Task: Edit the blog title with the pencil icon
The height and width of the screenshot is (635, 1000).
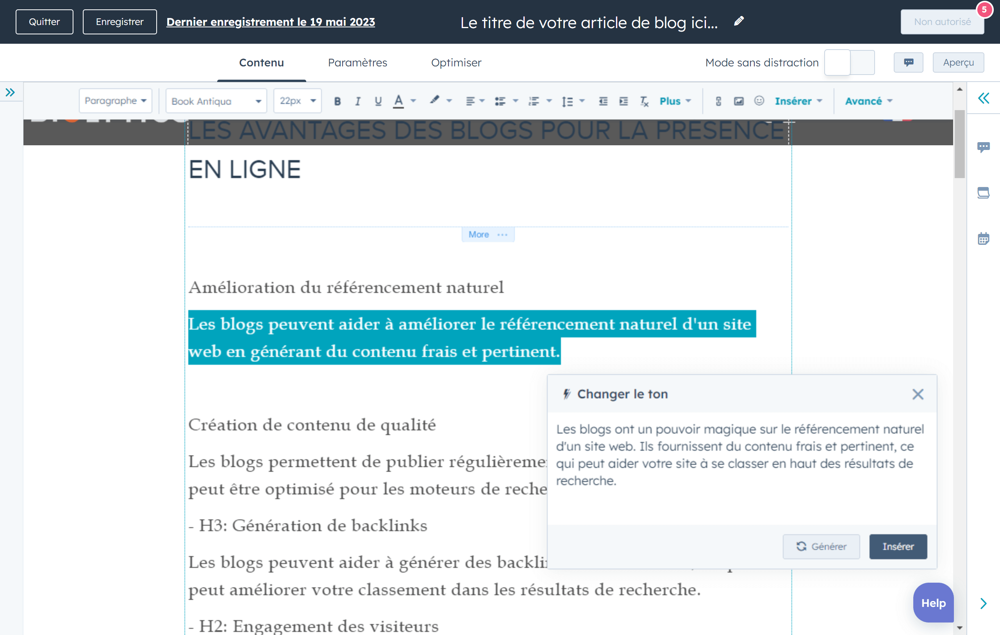Action: coord(739,21)
